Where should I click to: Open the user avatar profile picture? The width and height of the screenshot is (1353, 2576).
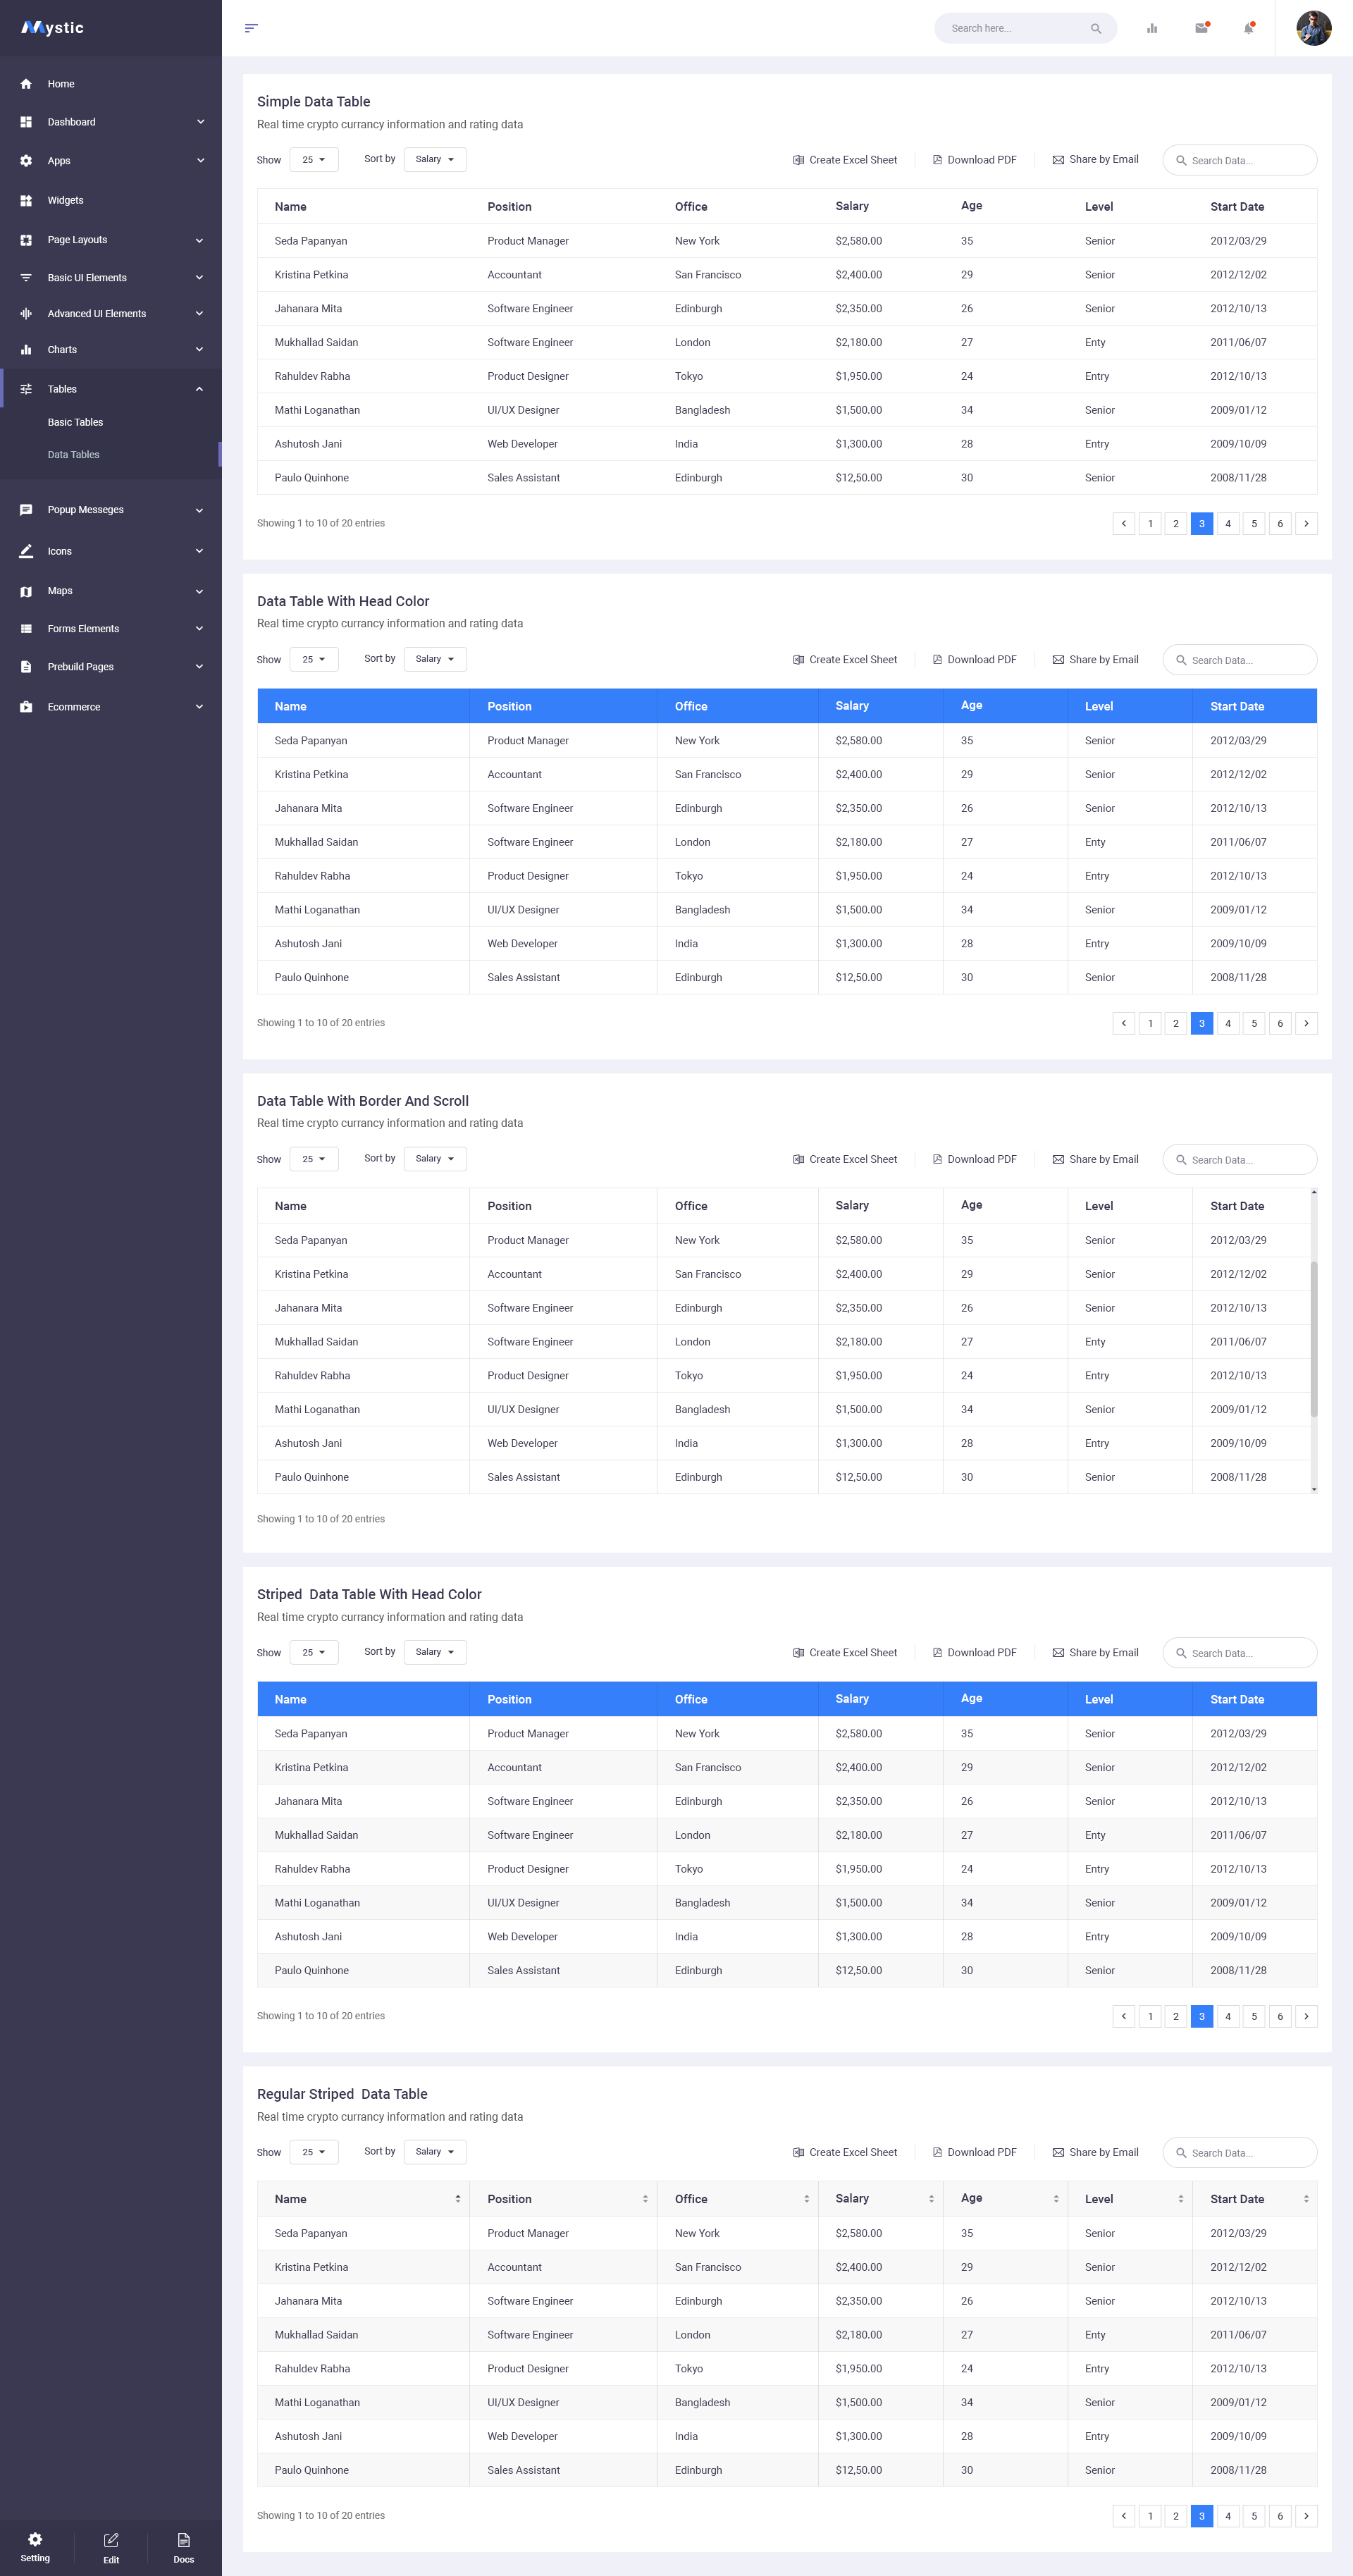pyautogui.click(x=1313, y=28)
